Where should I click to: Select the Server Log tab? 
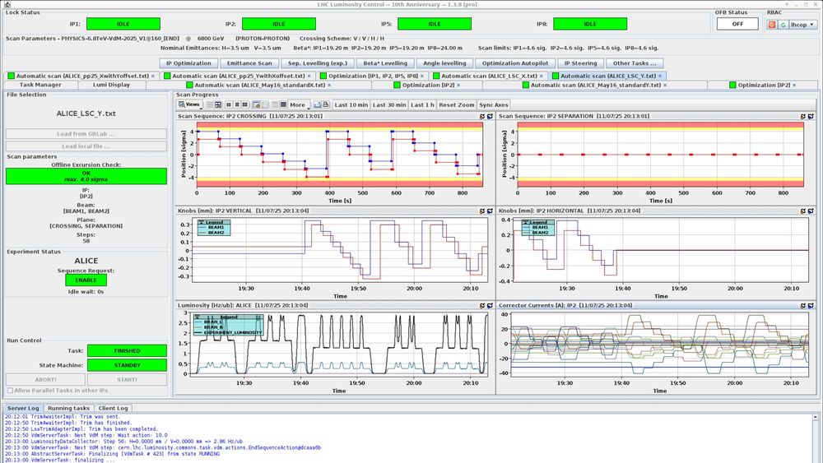(x=23, y=408)
